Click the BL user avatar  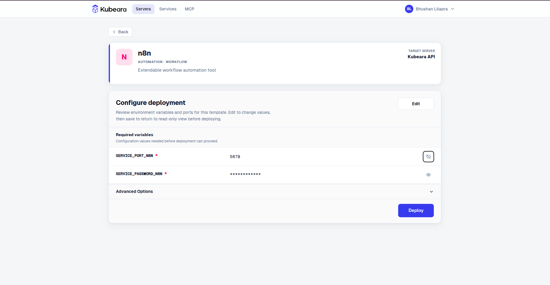(x=409, y=9)
